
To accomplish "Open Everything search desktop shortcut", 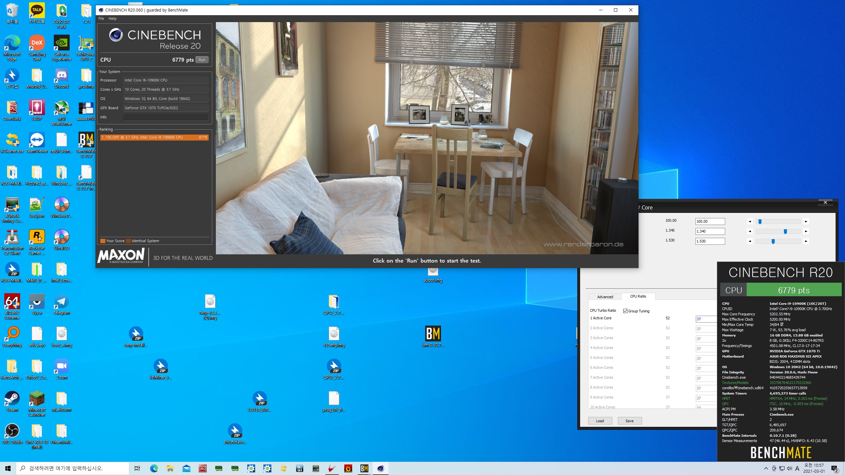I will click(12, 337).
